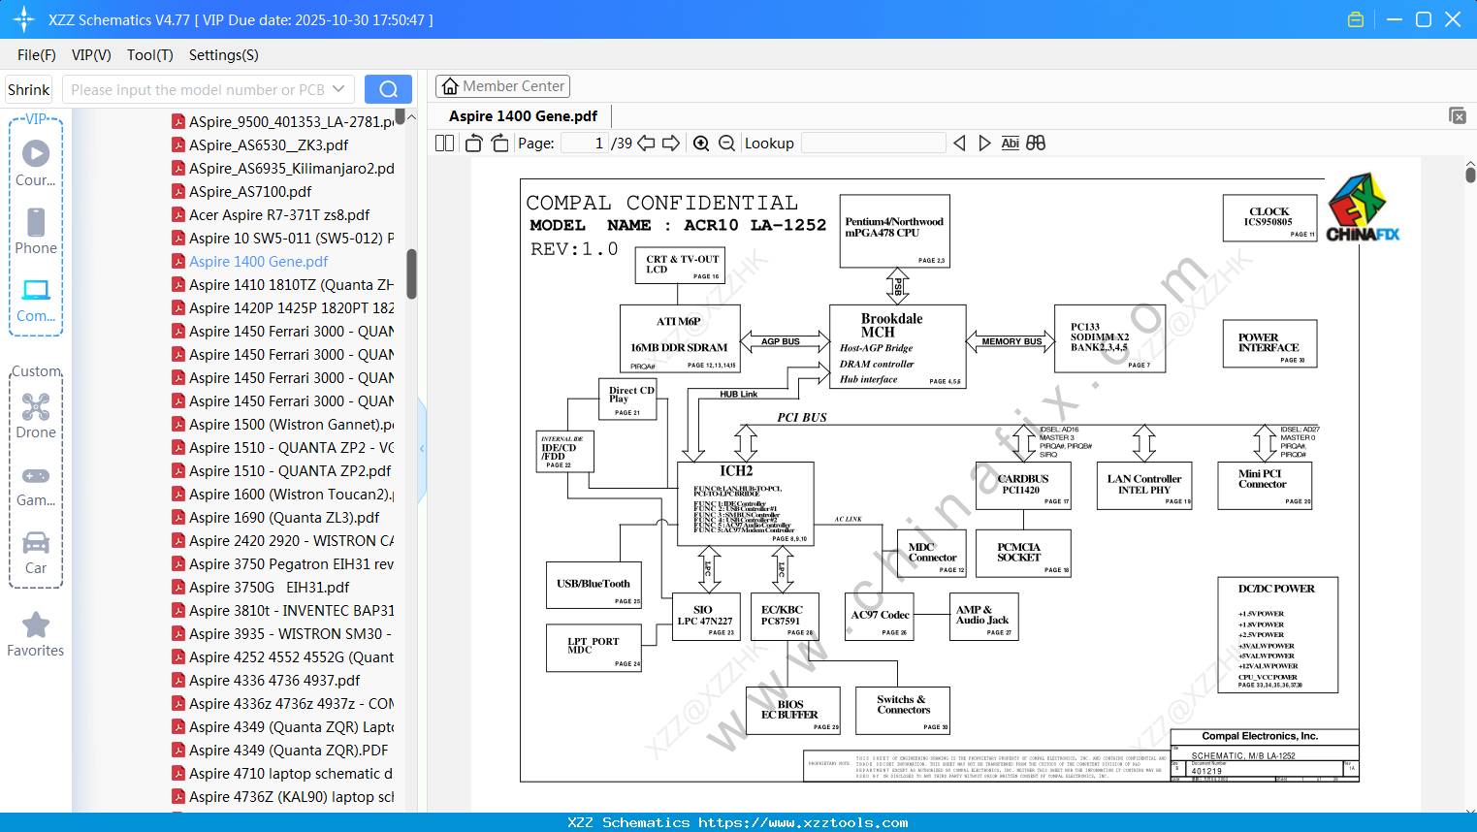The height and width of the screenshot is (832, 1477).
Task: Rotate page counterclockwise
Action: tap(474, 144)
